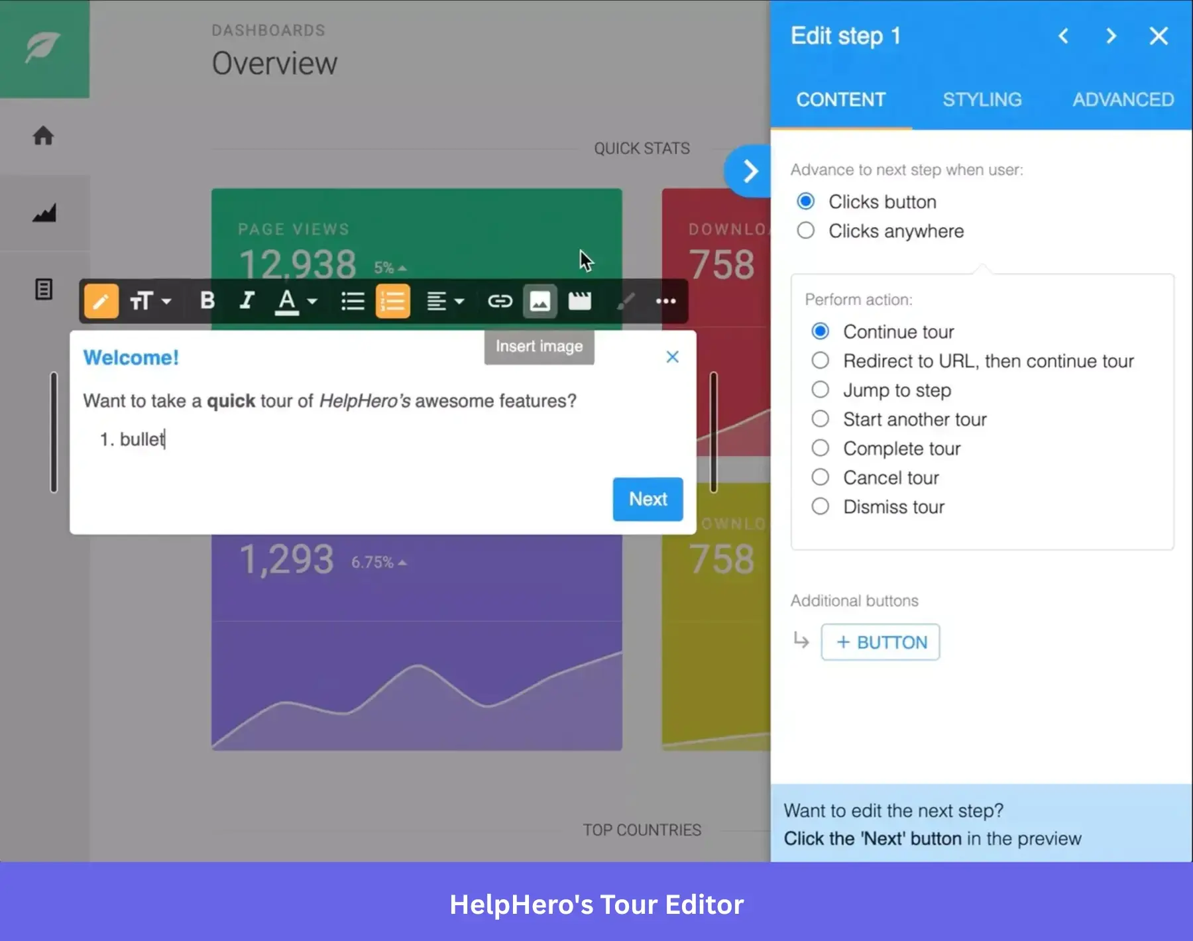Switch to the STYLING tab
Viewport: 1193px width, 941px height.
pyautogui.click(x=982, y=99)
